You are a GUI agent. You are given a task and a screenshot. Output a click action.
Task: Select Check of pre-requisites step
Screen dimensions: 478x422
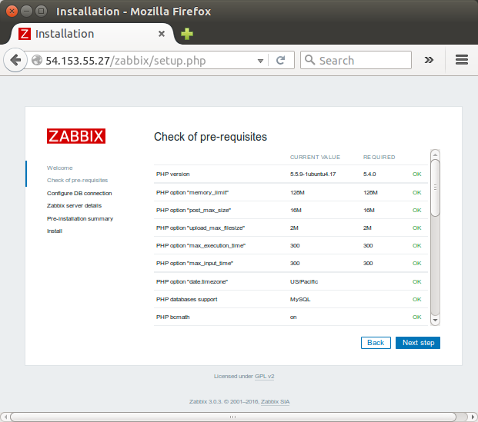[77, 180]
